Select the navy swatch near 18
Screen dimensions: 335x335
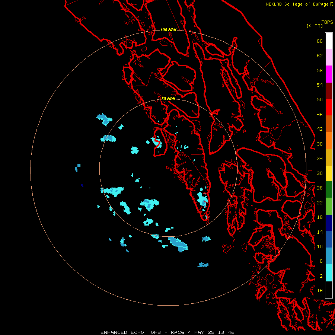pyautogui.click(x=329, y=223)
